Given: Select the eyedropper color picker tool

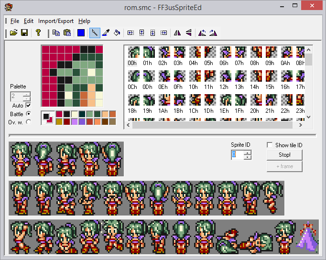Looking at the screenshot, I should click(106, 33).
